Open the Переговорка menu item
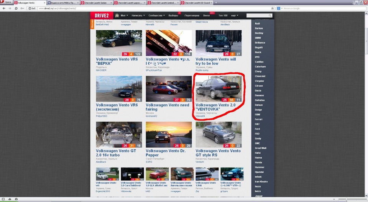Viewport: 368px width, 202px height. coord(192,15)
